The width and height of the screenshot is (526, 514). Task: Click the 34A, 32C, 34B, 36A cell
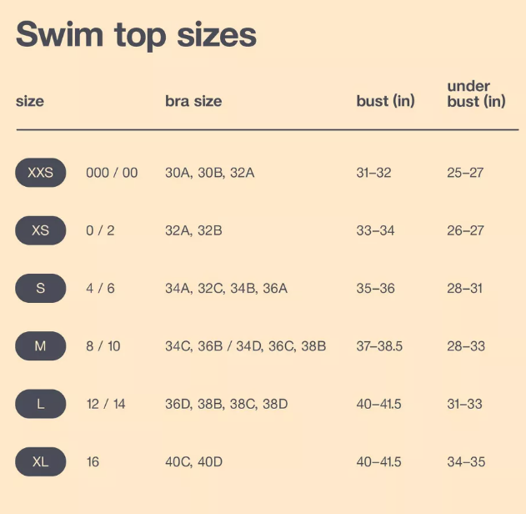[x=226, y=289]
